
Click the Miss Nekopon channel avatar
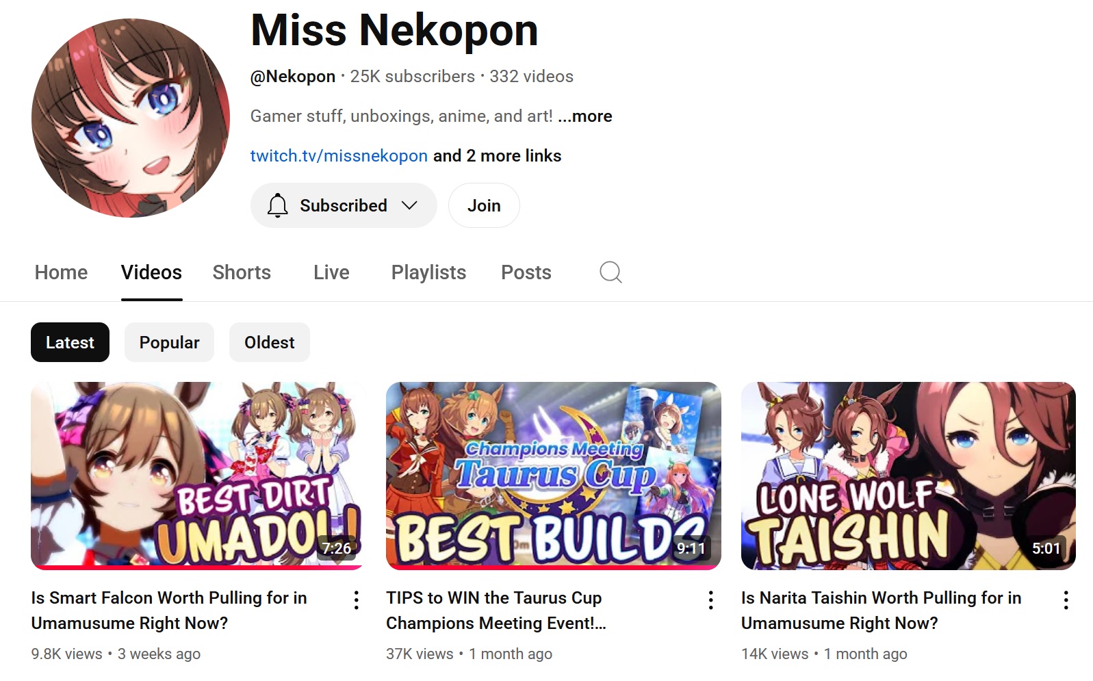click(x=131, y=118)
